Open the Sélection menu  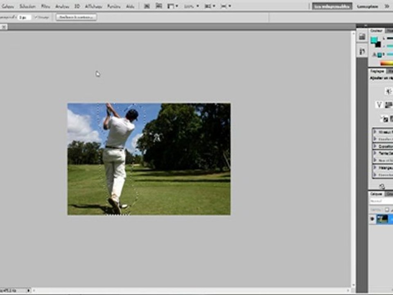27,6
